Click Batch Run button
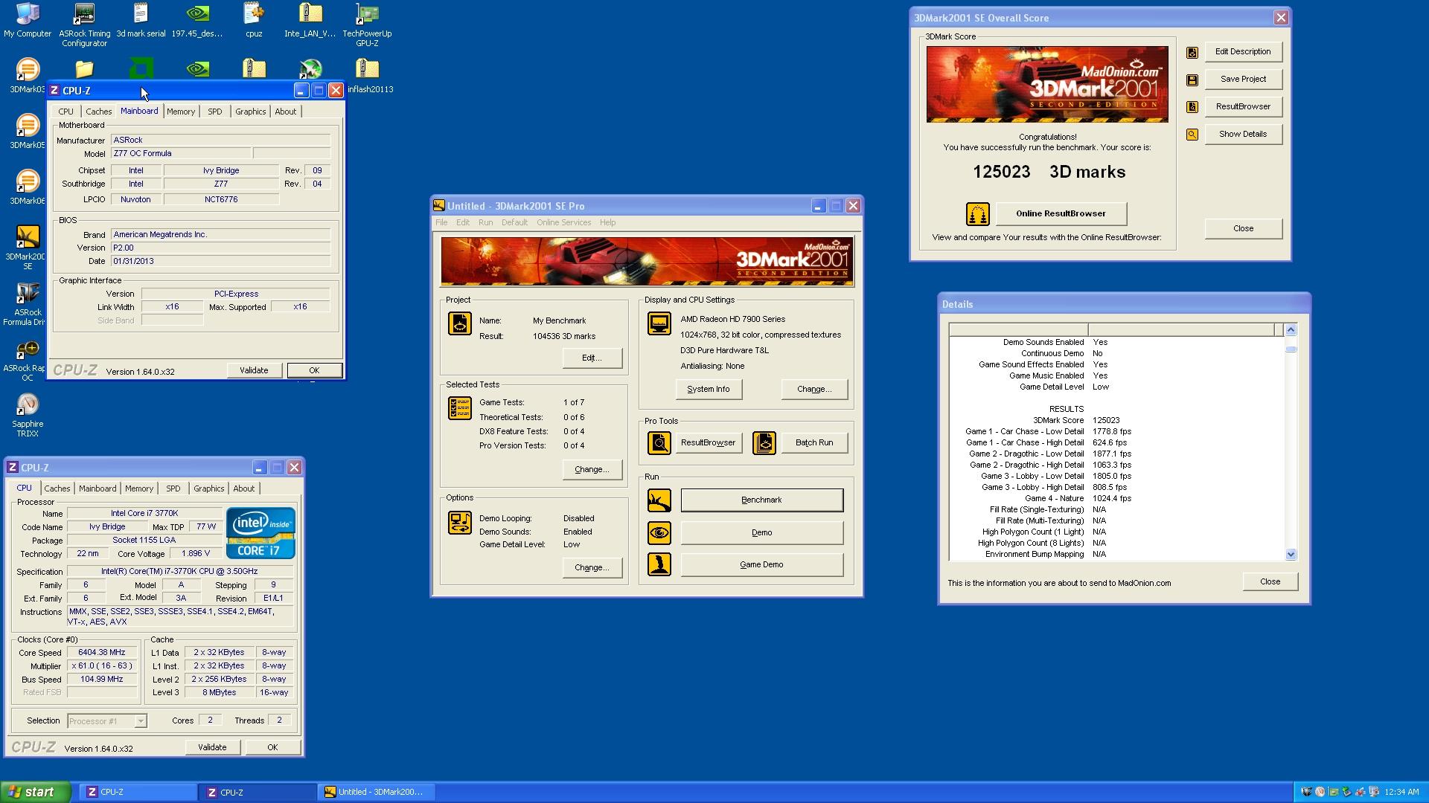Viewport: 1429px width, 803px height. tap(813, 443)
